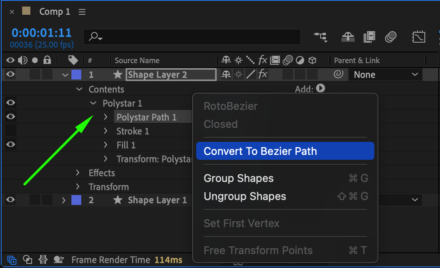Click the current time display 0:00:01:11
The width and height of the screenshot is (440, 268).
click(41, 33)
